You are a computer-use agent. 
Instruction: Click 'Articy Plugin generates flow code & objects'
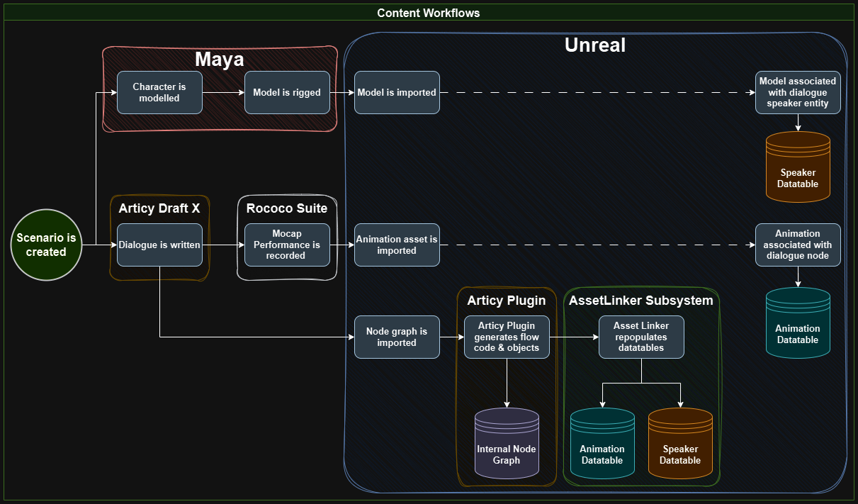507,337
